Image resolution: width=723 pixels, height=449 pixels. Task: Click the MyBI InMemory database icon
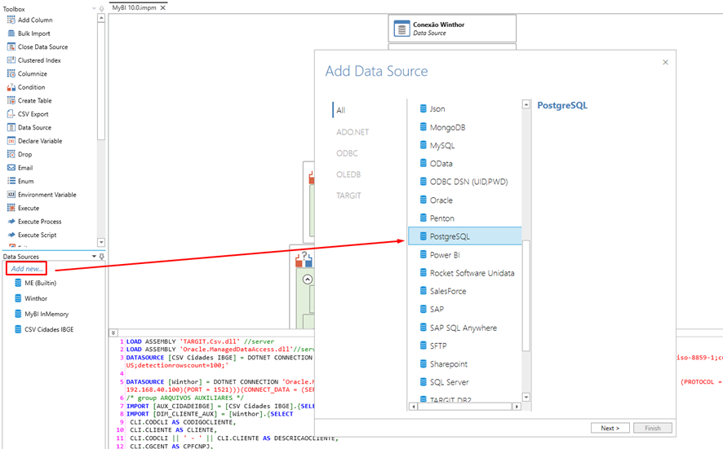[18, 314]
